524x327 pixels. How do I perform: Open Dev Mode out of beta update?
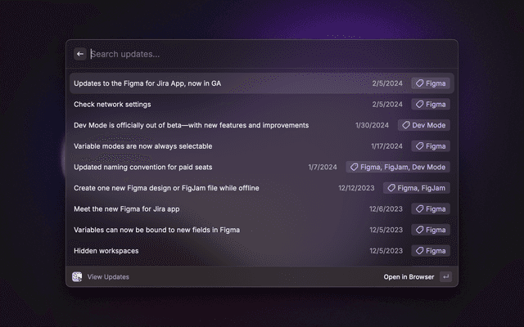[191, 125]
